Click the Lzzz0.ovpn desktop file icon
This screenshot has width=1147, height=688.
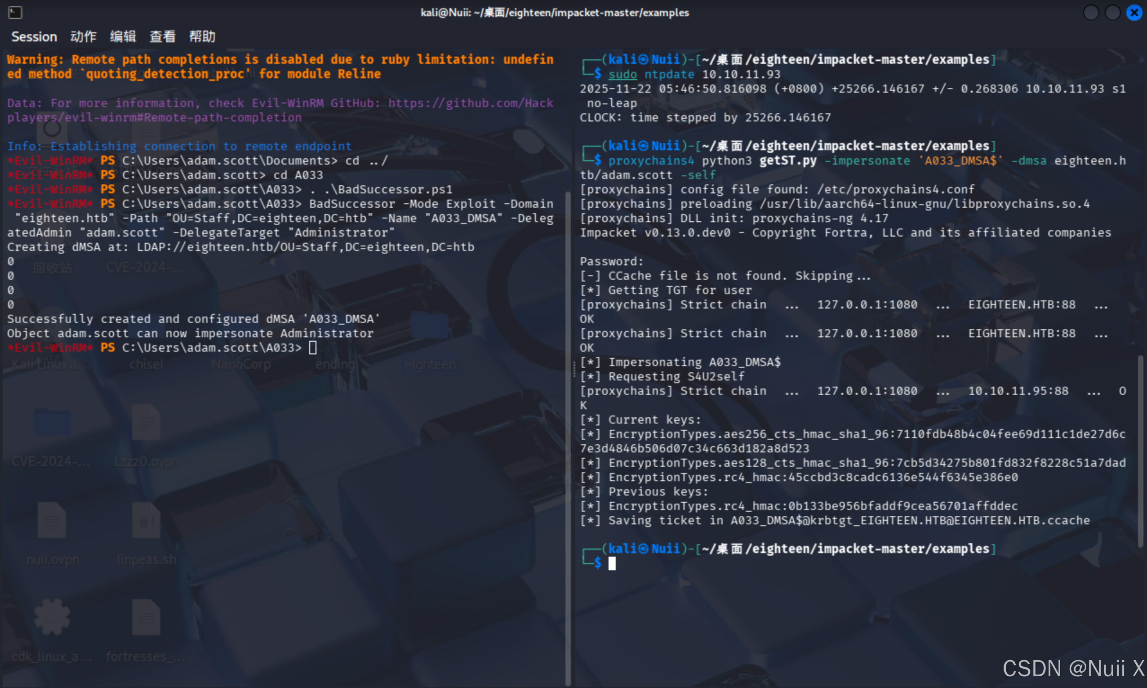(x=146, y=423)
